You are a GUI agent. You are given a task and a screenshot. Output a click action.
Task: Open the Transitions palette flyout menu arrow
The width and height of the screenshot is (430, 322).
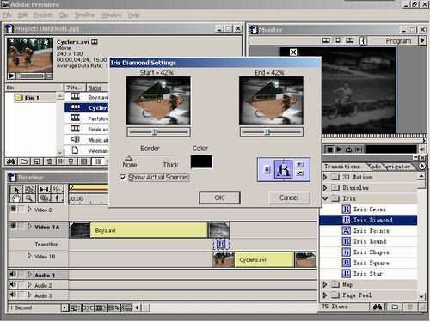(421, 166)
